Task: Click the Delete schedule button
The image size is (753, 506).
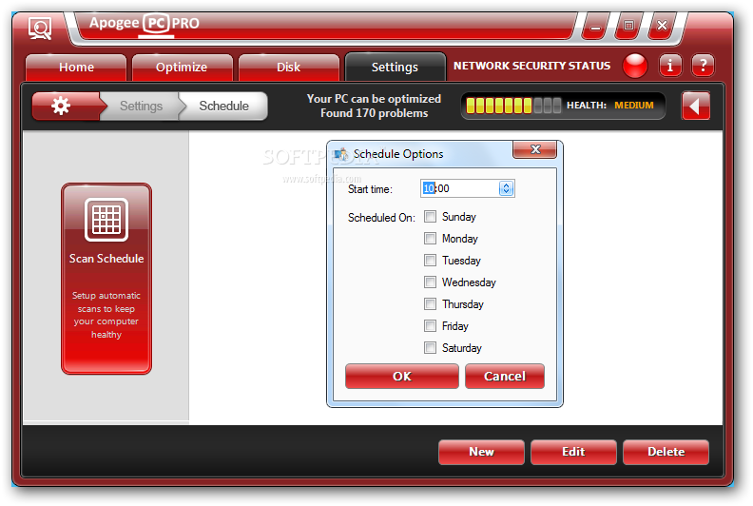Action: [x=666, y=452]
